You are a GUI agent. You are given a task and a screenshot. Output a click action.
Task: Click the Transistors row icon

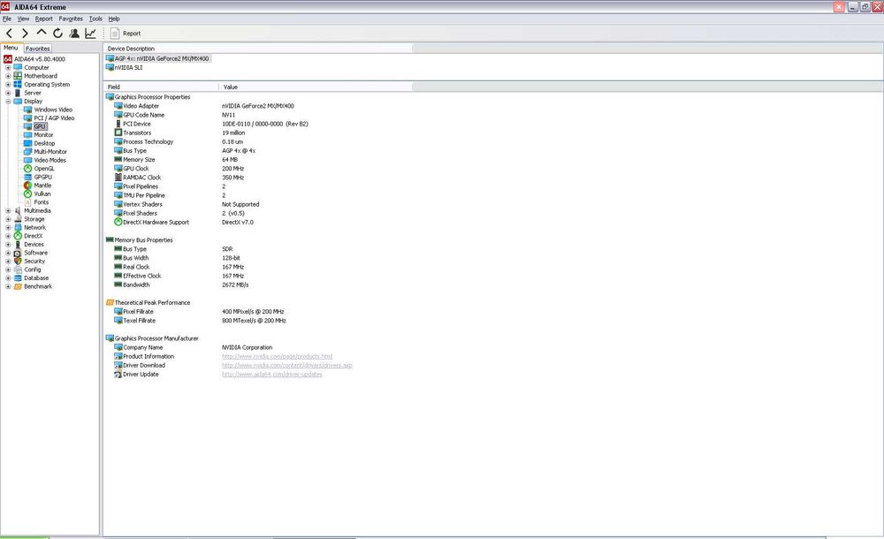118,133
